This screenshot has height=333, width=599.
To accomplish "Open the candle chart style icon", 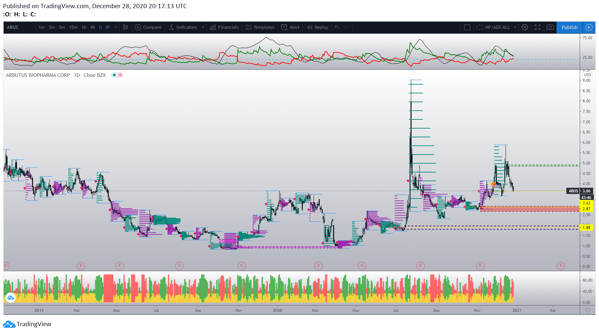I will click(x=125, y=27).
